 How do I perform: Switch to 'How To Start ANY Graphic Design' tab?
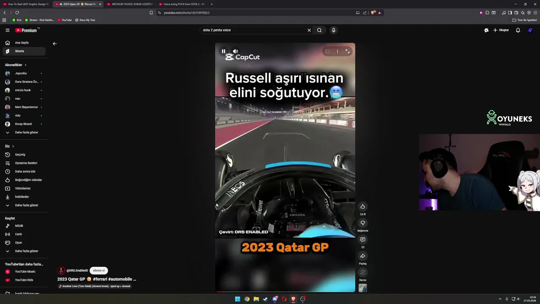point(26,4)
